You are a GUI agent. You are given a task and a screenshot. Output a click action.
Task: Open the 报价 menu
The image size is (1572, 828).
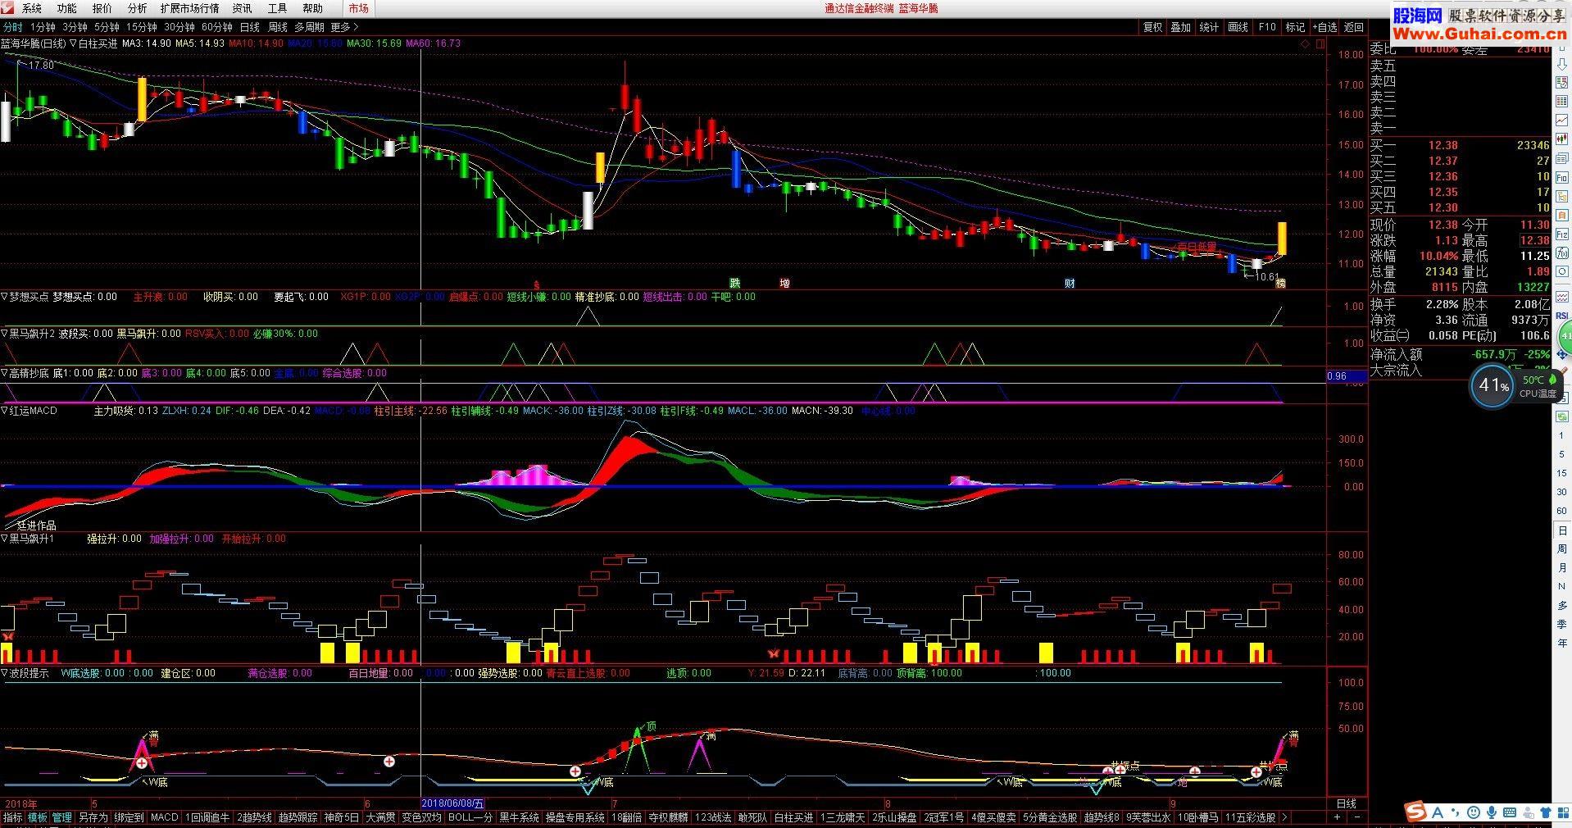(x=102, y=8)
